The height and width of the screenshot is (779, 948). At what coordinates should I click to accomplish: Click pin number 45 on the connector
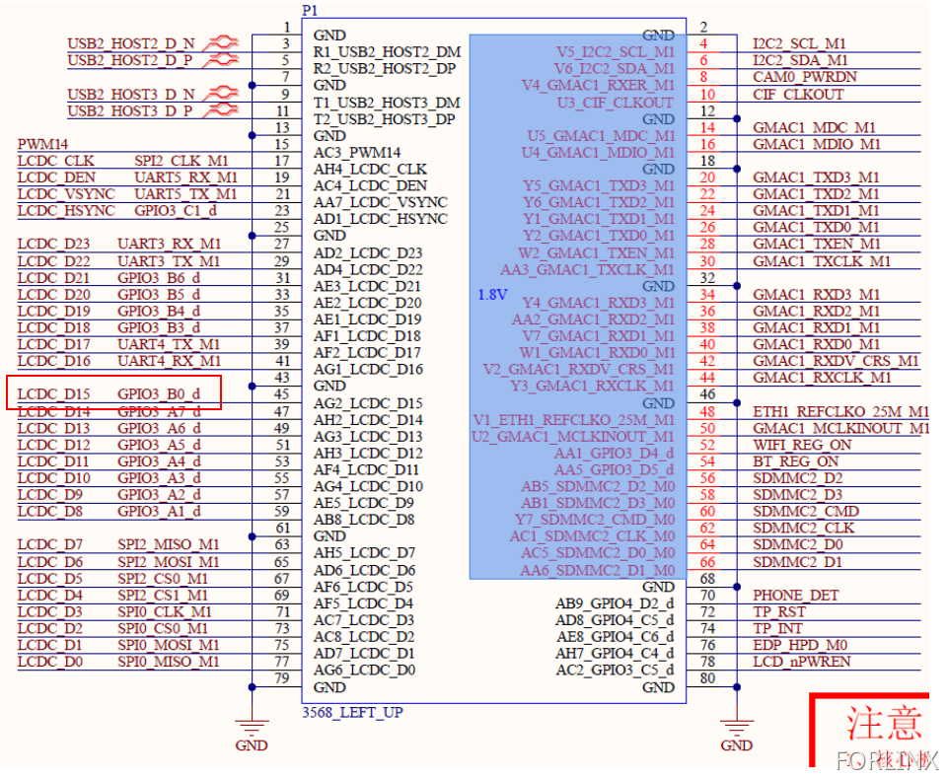tap(281, 394)
